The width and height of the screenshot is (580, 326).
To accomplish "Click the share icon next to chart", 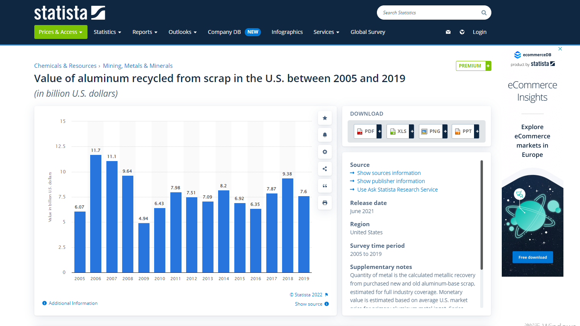I will coord(325,169).
